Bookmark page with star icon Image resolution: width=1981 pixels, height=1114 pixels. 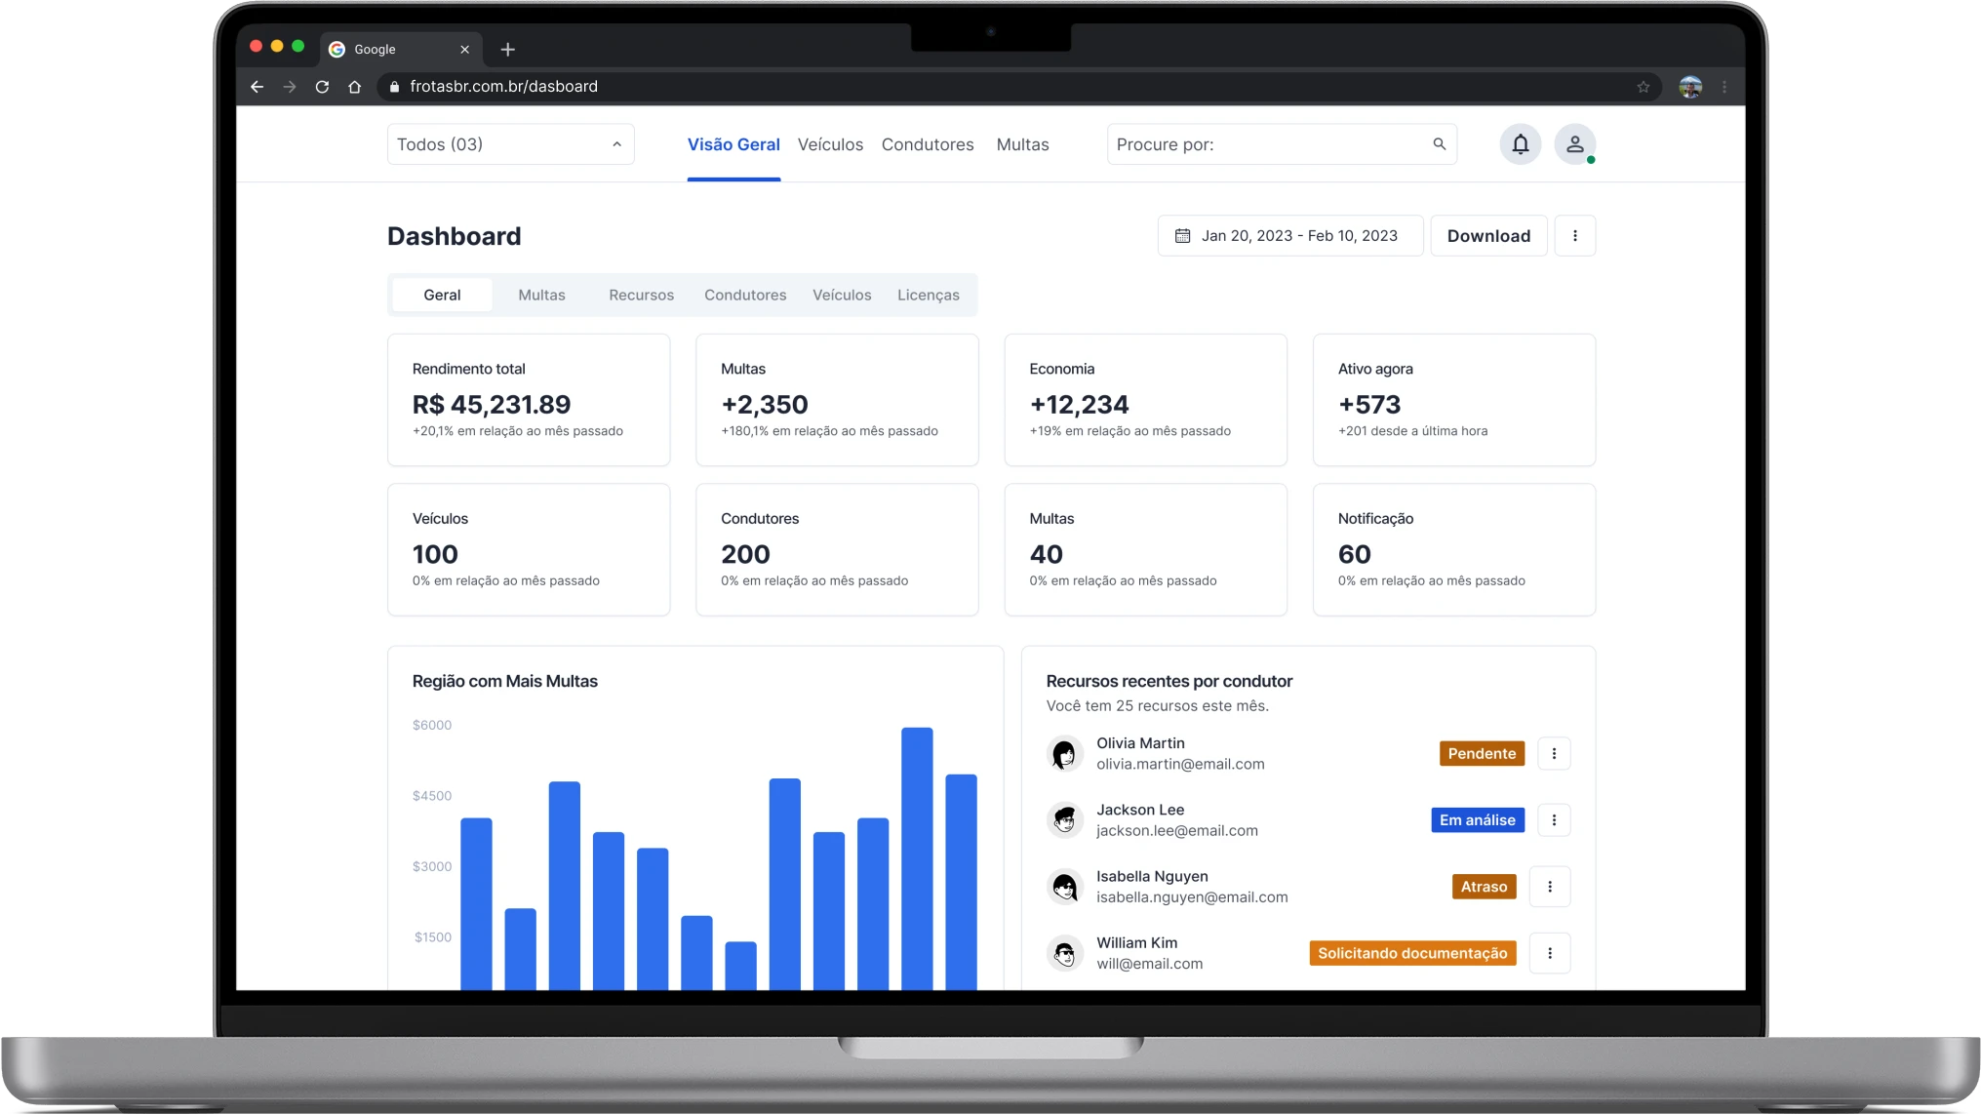click(1644, 87)
